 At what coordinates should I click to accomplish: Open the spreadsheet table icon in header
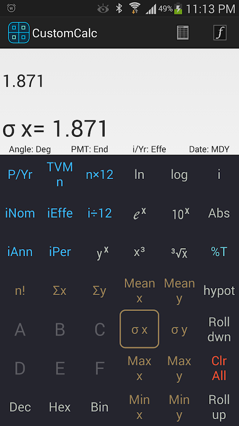(x=183, y=33)
